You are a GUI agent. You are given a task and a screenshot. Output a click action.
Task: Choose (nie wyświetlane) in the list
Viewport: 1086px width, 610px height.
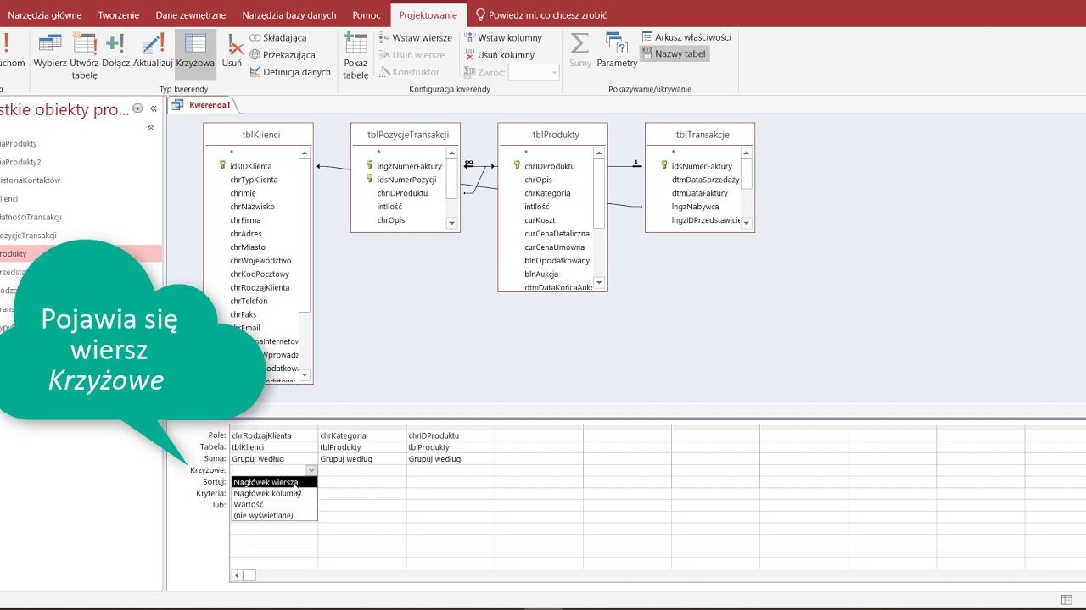(x=274, y=515)
